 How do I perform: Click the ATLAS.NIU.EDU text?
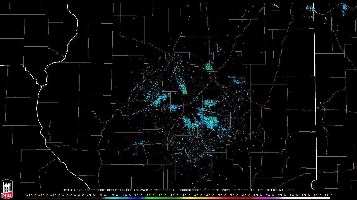click(280, 190)
